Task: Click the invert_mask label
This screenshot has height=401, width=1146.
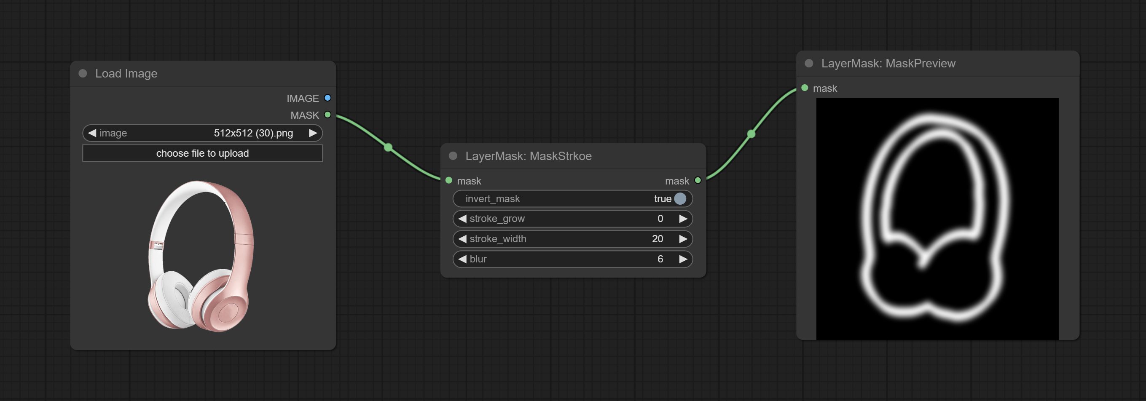Action: [x=492, y=199]
